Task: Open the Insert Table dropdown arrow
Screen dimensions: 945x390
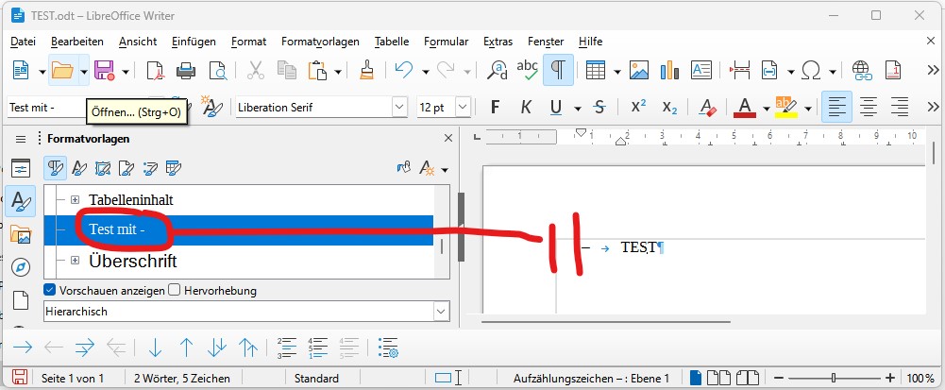Action: click(x=617, y=71)
